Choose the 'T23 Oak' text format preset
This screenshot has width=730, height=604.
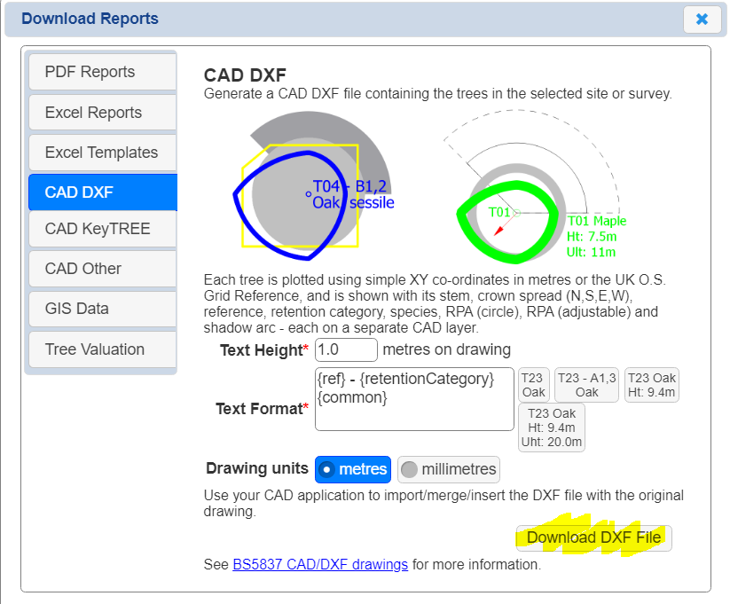(x=533, y=385)
